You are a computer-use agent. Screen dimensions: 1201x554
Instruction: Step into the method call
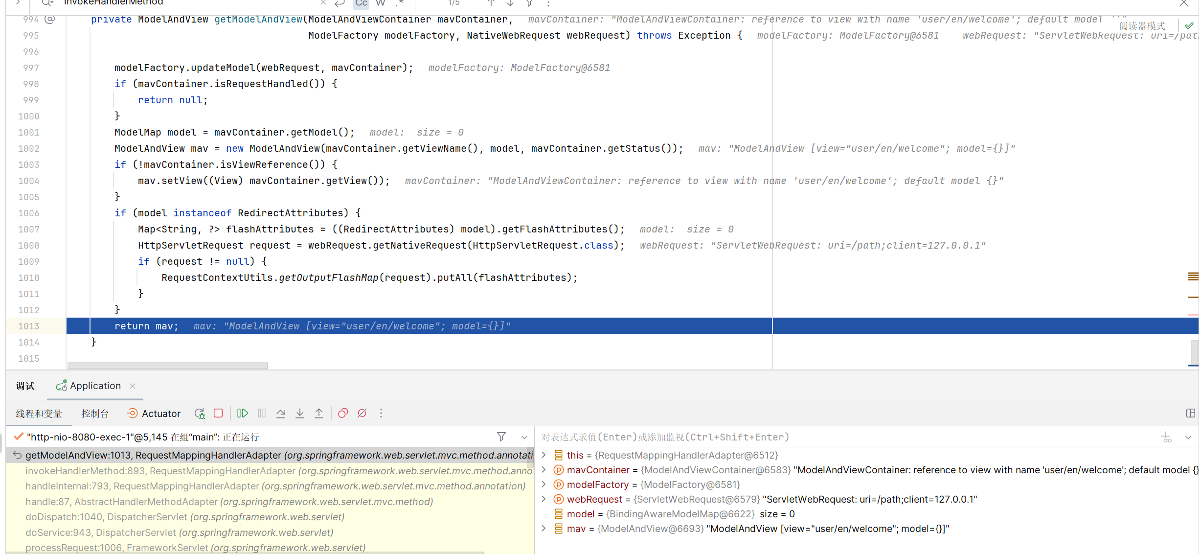[300, 414]
